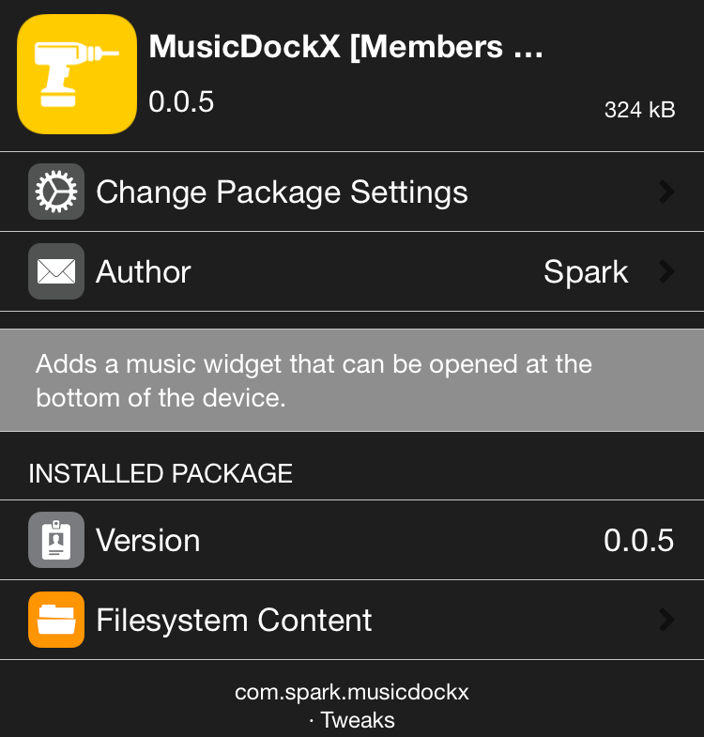Click the envelope Author icon
The width and height of the screenshot is (704, 737).
(x=56, y=271)
